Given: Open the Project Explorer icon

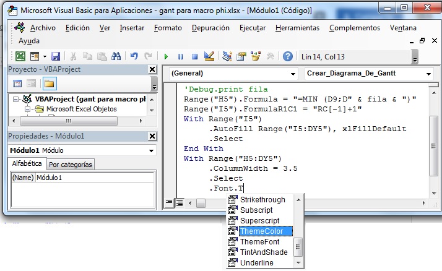Looking at the screenshot, I should click(x=227, y=56).
